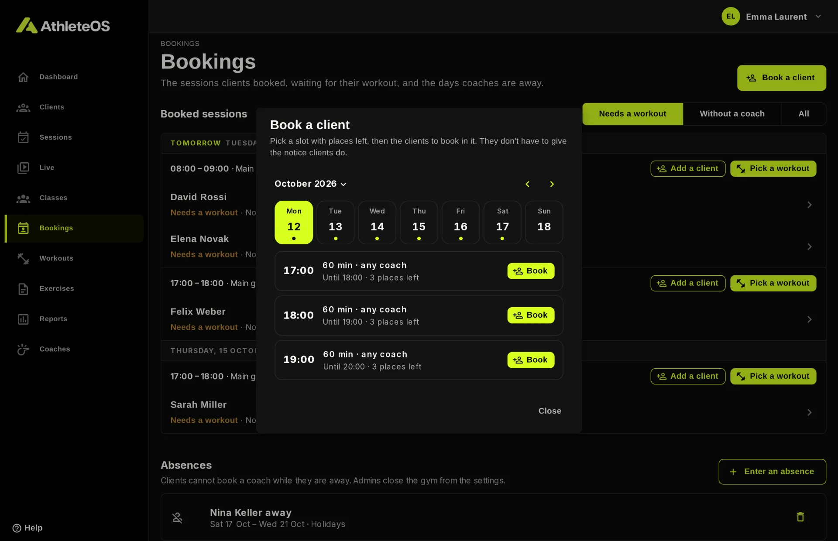Open Live play icon in sidebar
Viewport: 838px width, 541px height.
pos(23,168)
